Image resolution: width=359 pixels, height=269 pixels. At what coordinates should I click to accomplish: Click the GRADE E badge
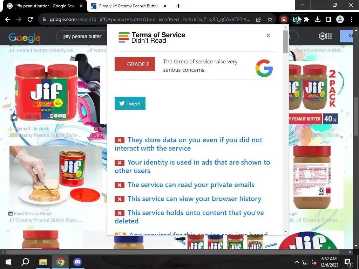[135, 64]
